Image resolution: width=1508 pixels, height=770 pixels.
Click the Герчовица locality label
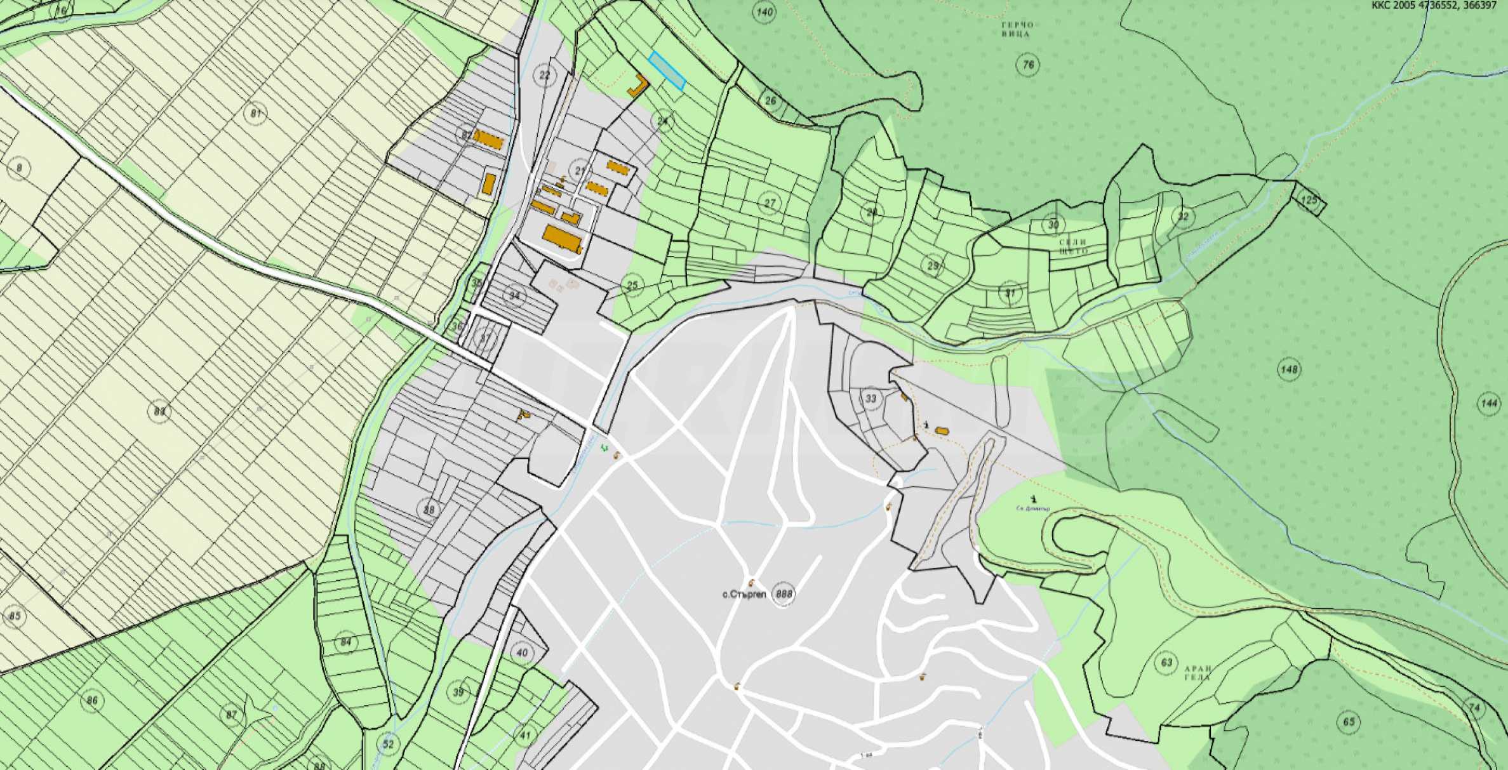point(1017,30)
